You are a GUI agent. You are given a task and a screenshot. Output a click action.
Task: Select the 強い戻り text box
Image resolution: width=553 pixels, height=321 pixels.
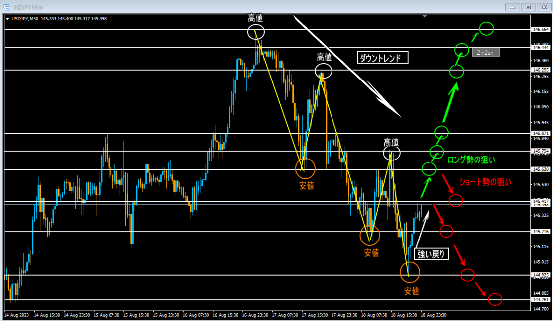(432, 254)
